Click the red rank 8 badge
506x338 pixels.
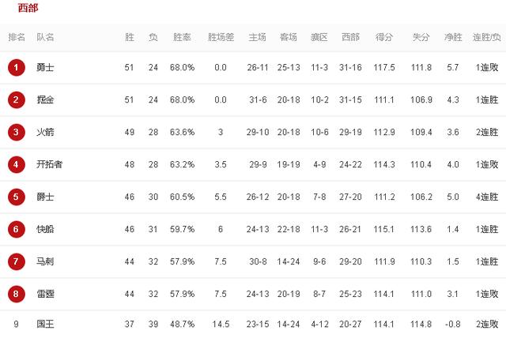(x=16, y=294)
